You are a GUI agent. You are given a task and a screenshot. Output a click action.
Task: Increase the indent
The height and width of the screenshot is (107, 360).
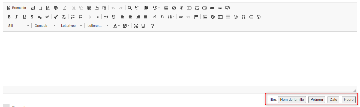click(97, 17)
